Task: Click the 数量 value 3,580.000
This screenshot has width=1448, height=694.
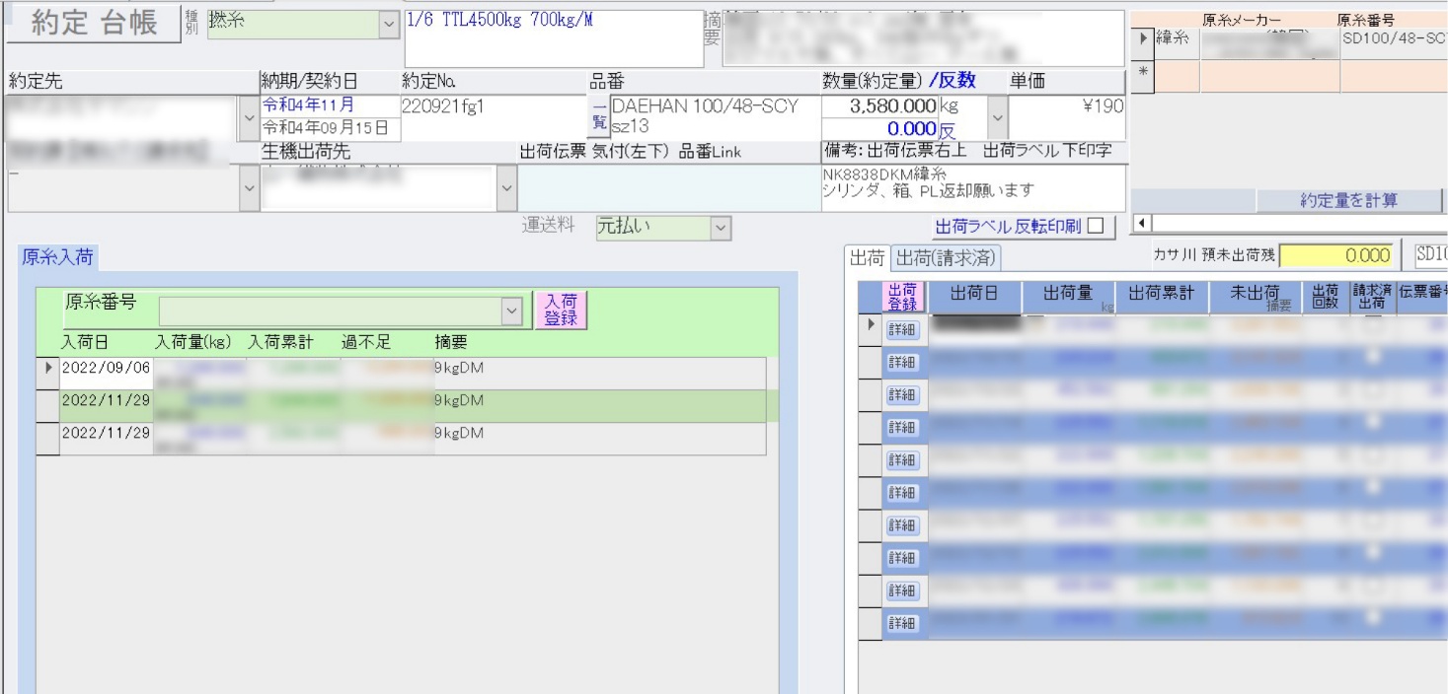Action: [x=880, y=105]
